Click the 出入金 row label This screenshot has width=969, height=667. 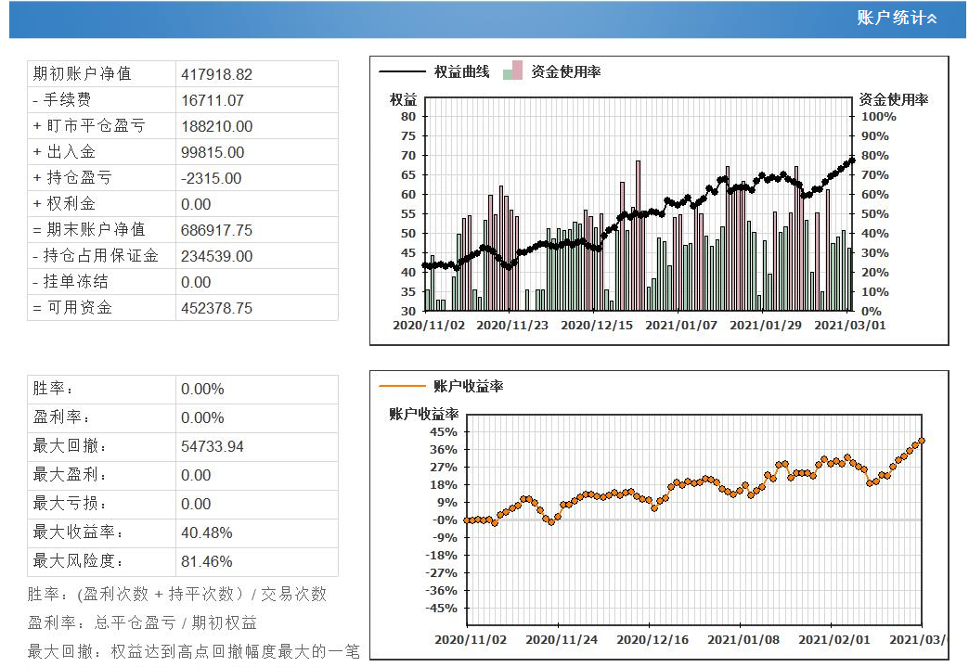[x=64, y=152]
